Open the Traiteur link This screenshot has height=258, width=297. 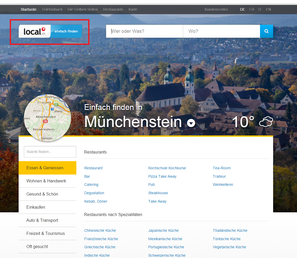[x=219, y=176]
